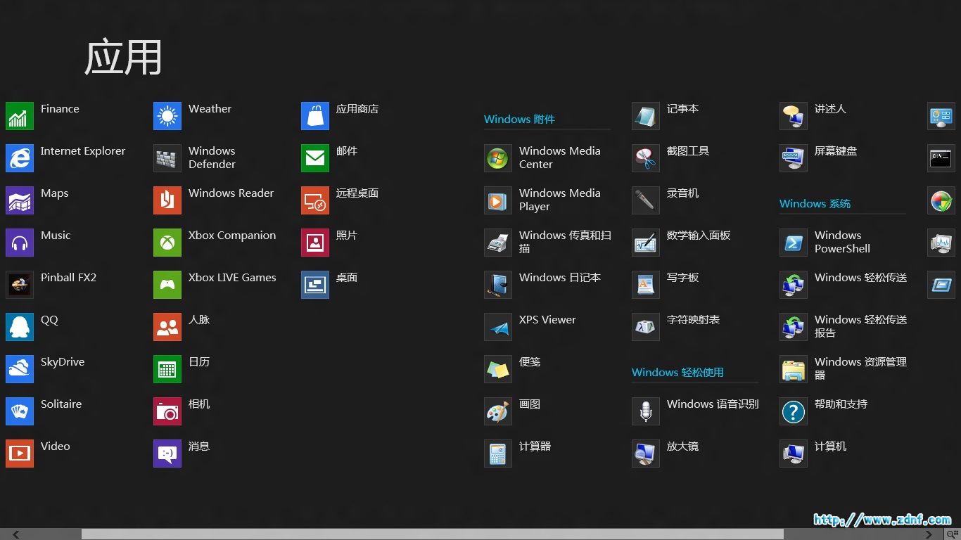Select the Windows 系统 group header
This screenshot has height=540, width=961.
pyautogui.click(x=815, y=204)
